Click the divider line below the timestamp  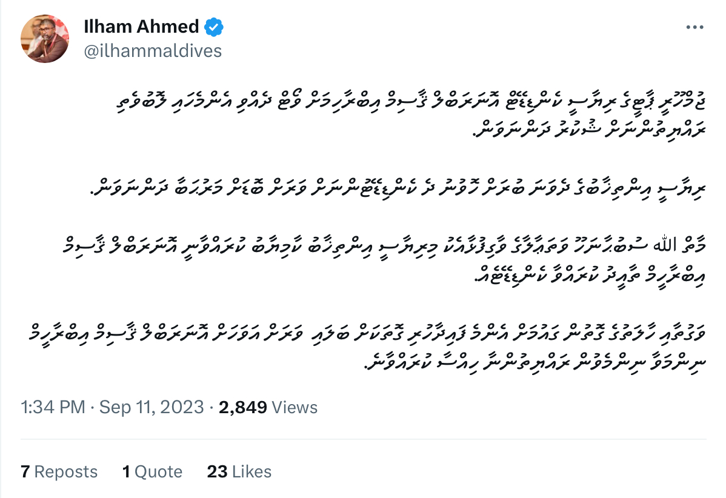point(362,439)
